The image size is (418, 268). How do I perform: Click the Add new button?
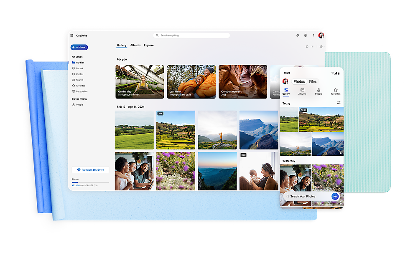pos(79,47)
